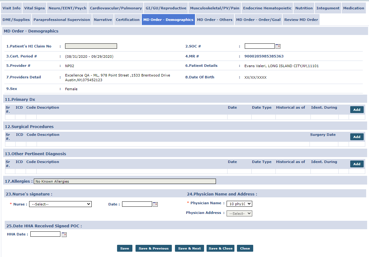Open the Physician Name dropdown
The height and width of the screenshot is (257, 369).
pos(239,204)
